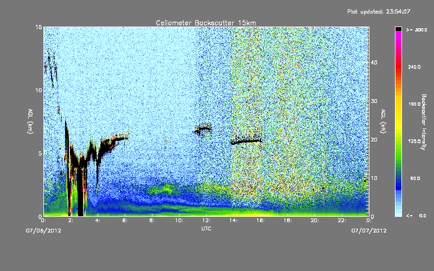The width and height of the screenshot is (434, 271).
Task: Select the "4:" hour tick label
Action: 98,221
